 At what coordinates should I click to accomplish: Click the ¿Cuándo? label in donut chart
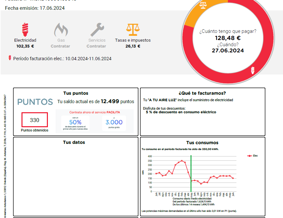[x=228, y=45]
